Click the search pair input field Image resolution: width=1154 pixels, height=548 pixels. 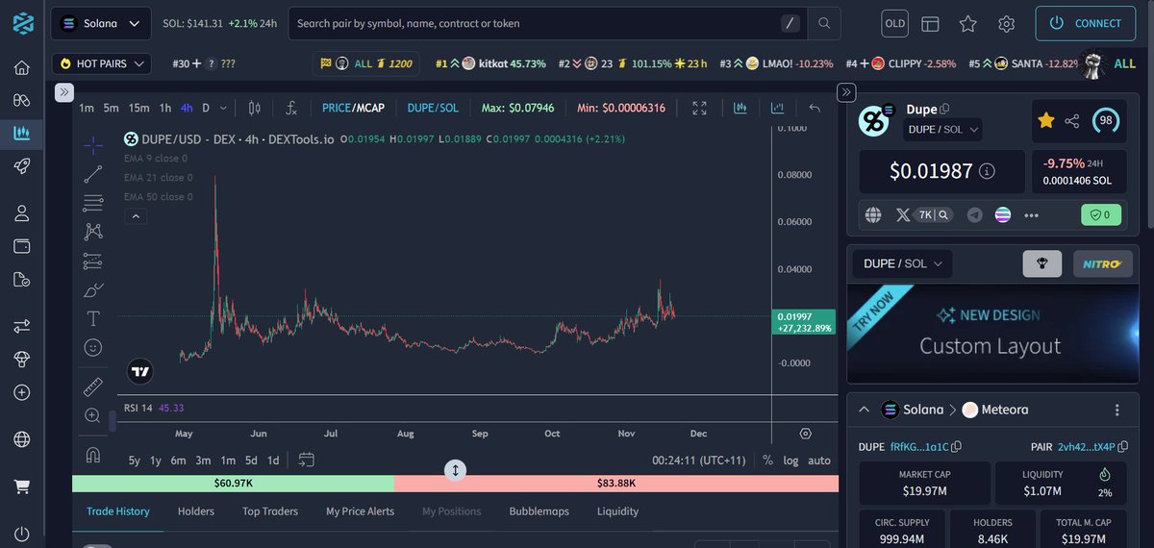pos(548,23)
